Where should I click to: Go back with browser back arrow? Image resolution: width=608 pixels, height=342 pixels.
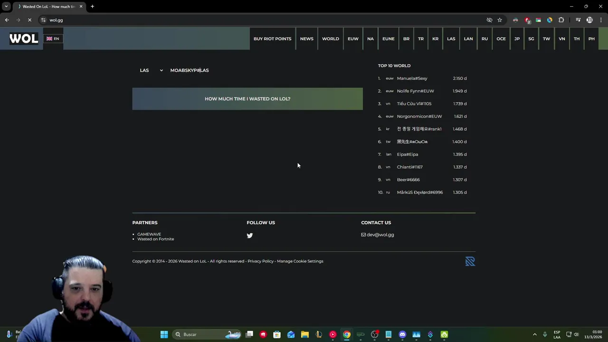click(7, 20)
